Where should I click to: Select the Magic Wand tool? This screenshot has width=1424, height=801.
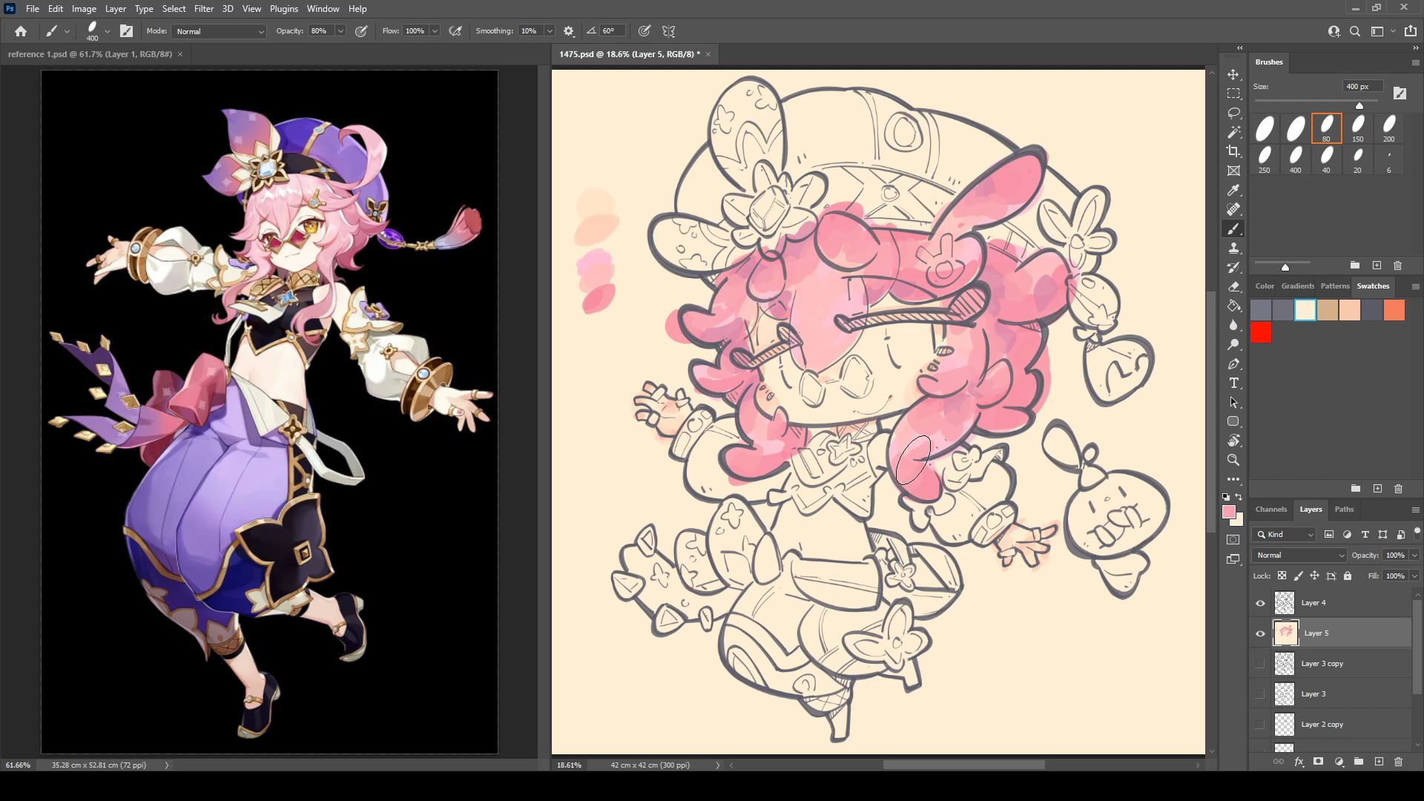click(1233, 132)
